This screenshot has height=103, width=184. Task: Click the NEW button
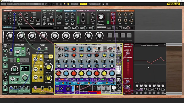pos(3,4)
